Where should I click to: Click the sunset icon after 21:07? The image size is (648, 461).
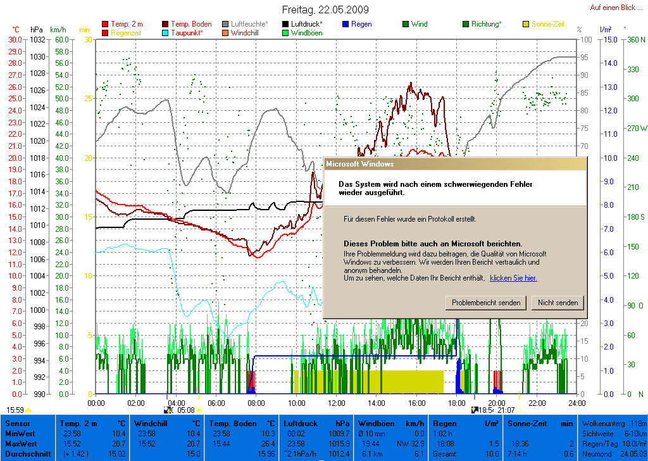pos(520,410)
